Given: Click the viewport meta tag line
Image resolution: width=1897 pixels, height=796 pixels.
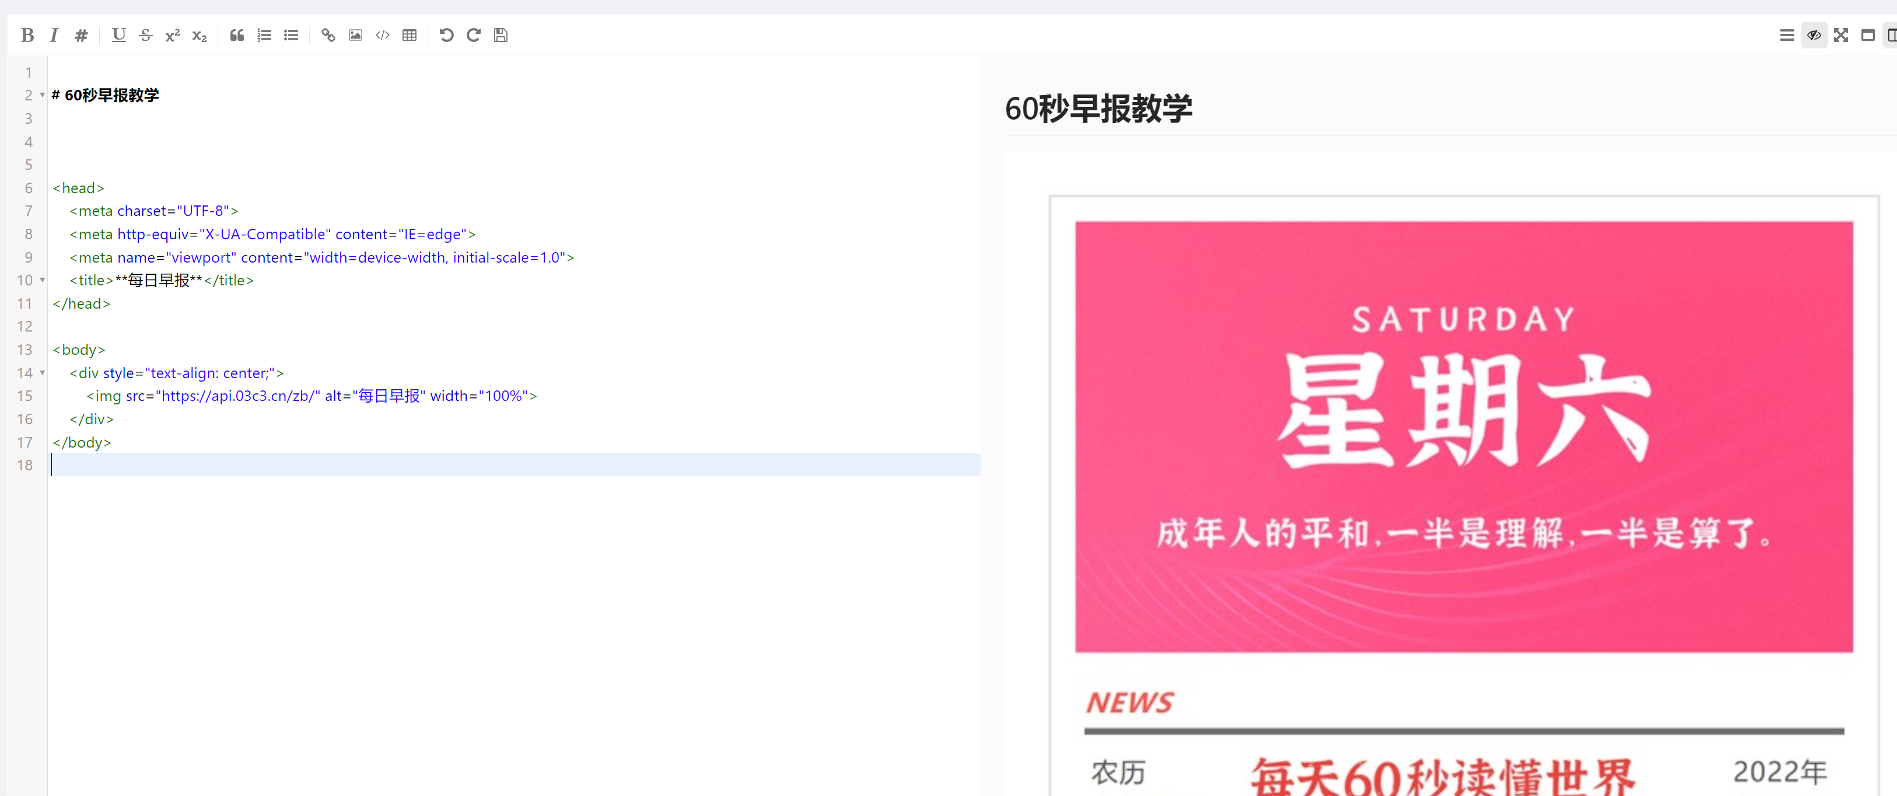Looking at the screenshot, I should coord(322,257).
